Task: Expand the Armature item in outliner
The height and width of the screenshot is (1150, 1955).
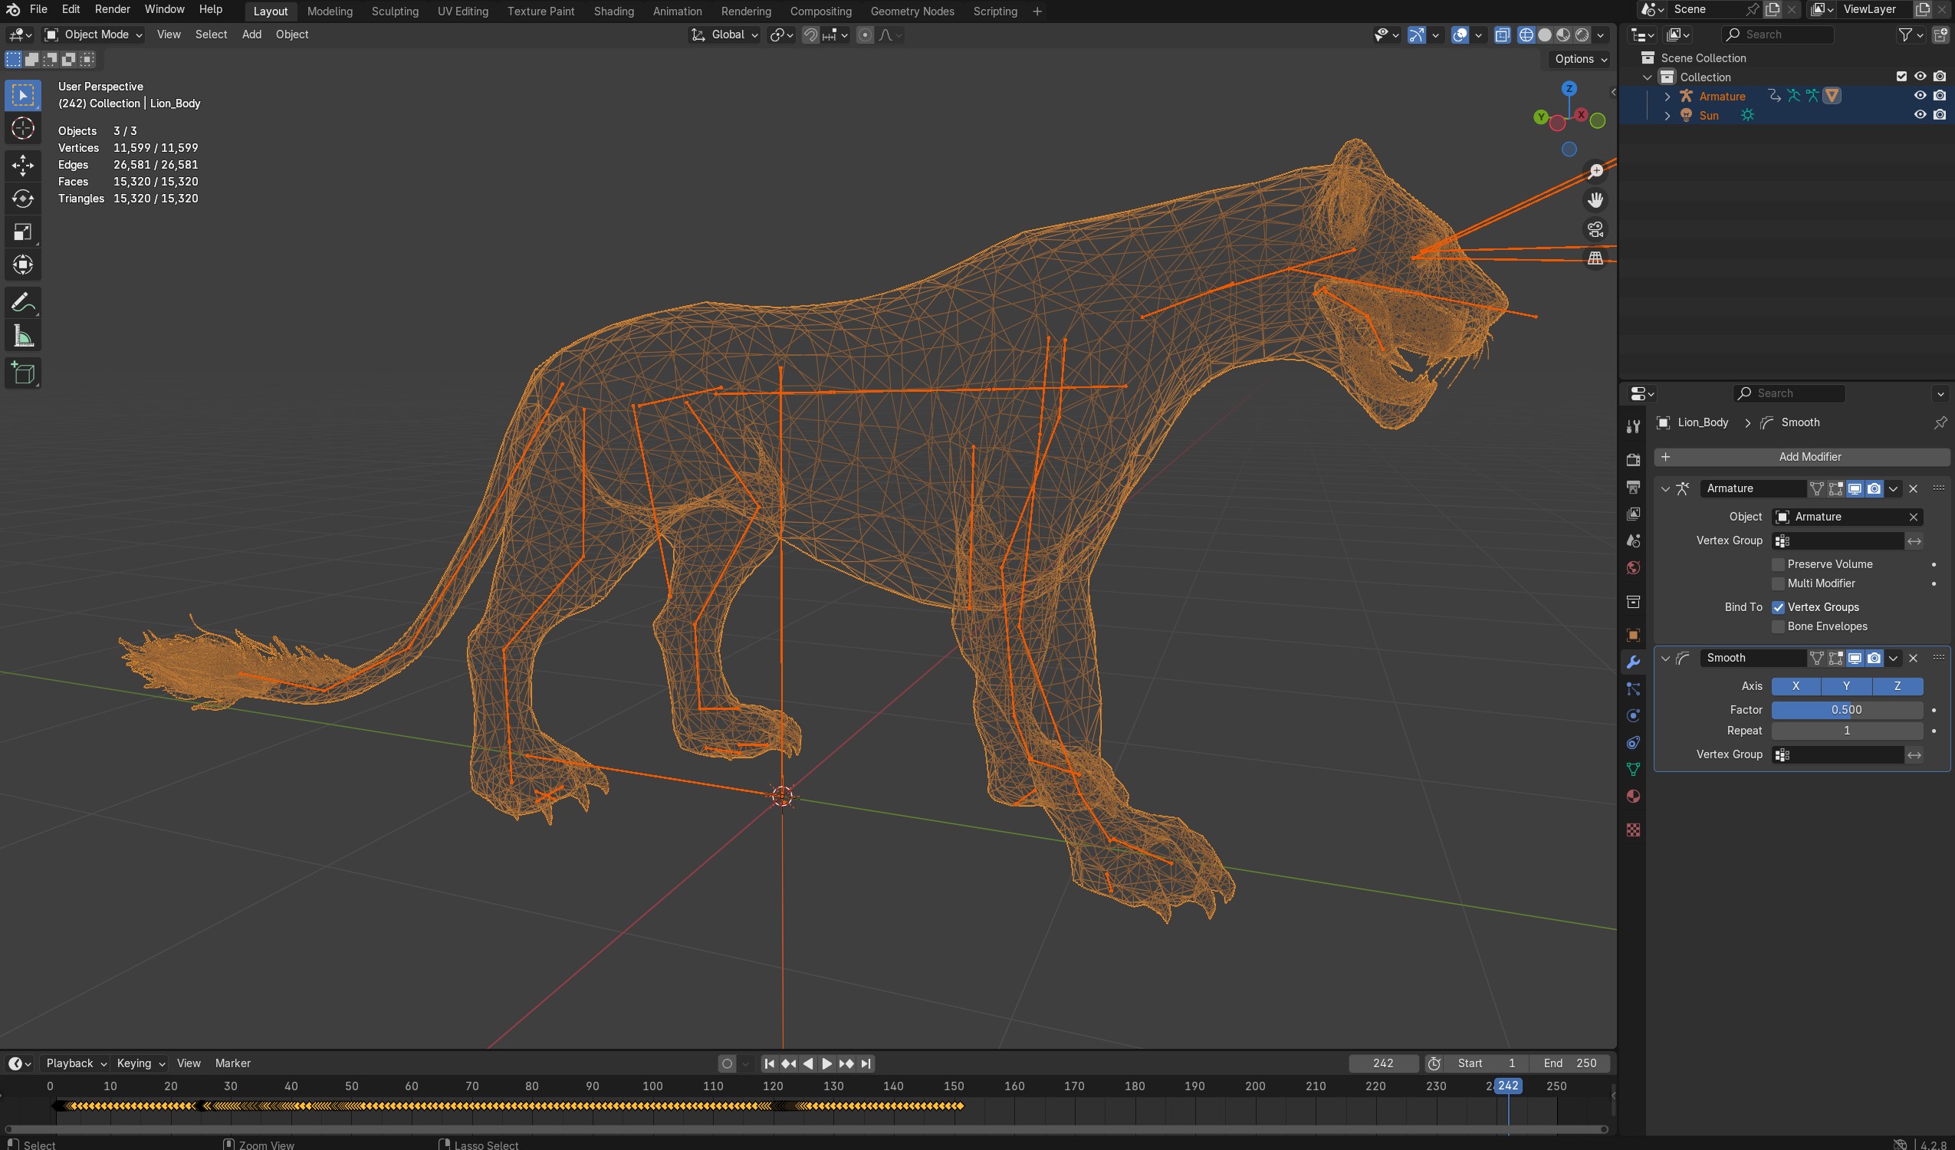Action: tap(1667, 97)
